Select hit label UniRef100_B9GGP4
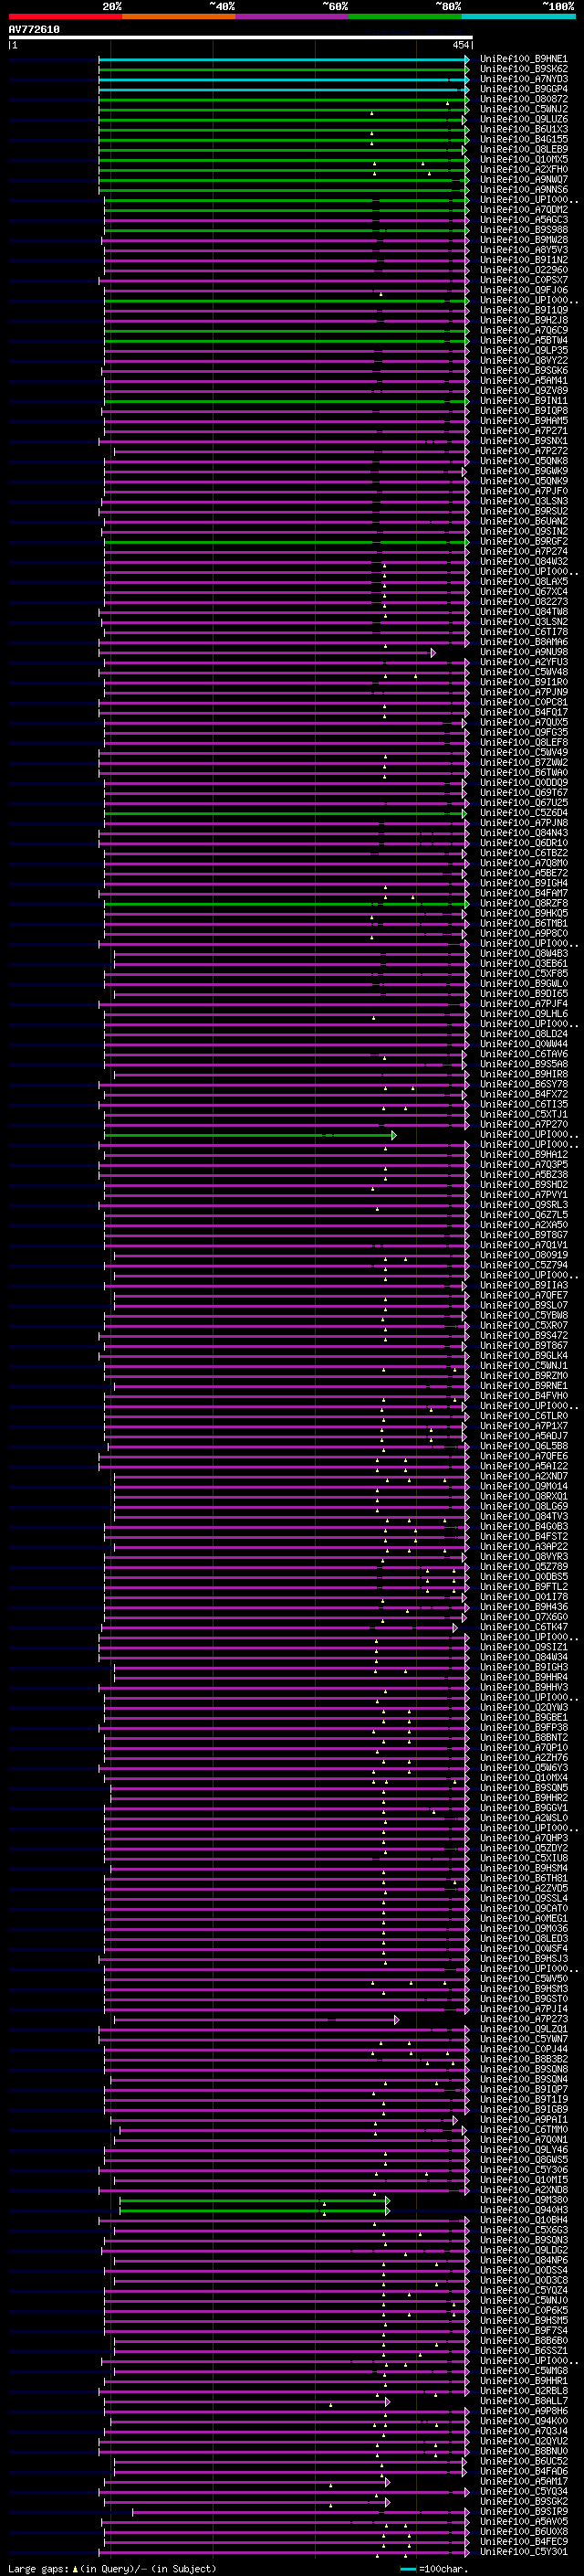584x2576 pixels. 523,90
